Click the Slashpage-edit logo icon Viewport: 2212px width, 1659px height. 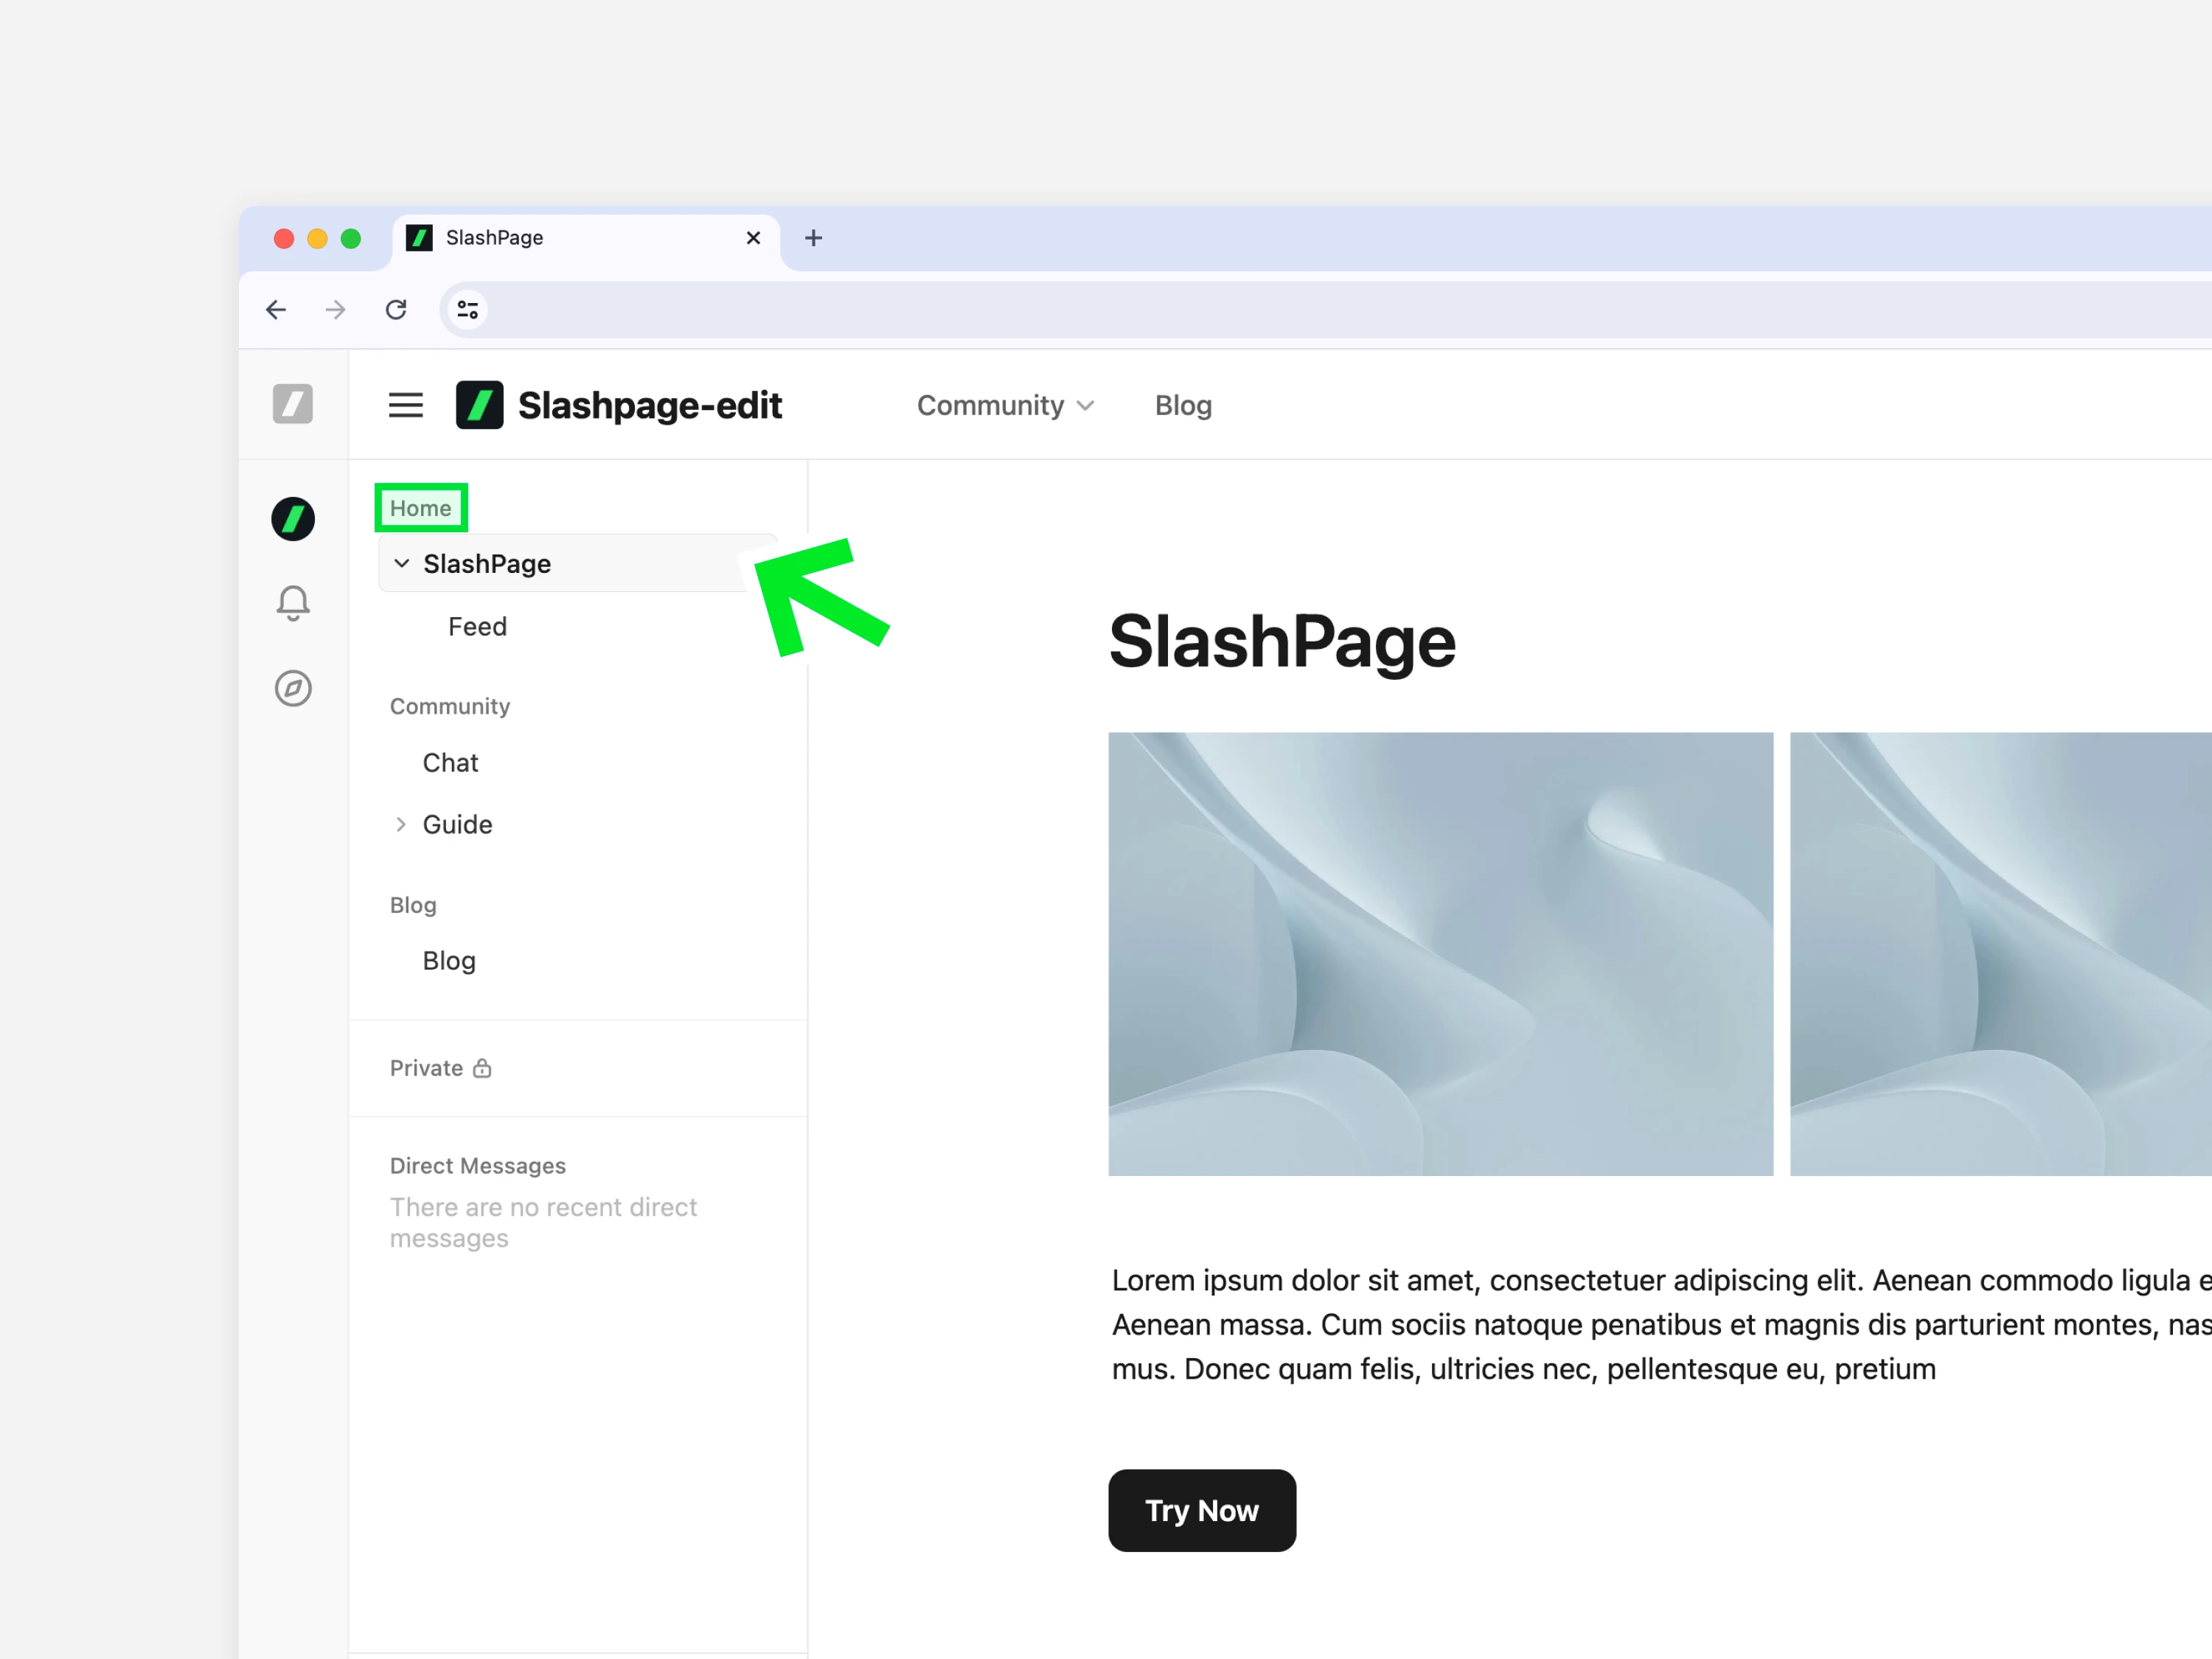[x=480, y=405]
